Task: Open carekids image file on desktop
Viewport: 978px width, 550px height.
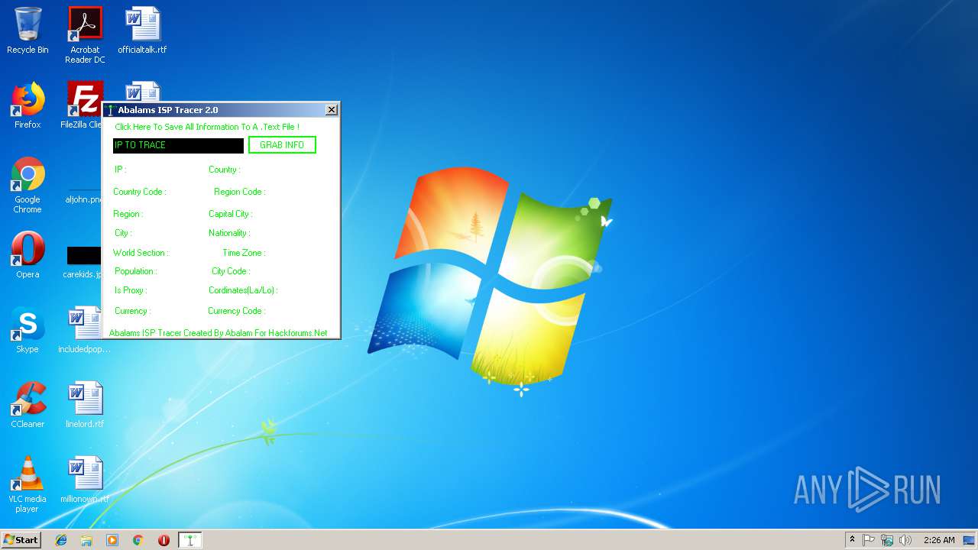Action: 83,262
